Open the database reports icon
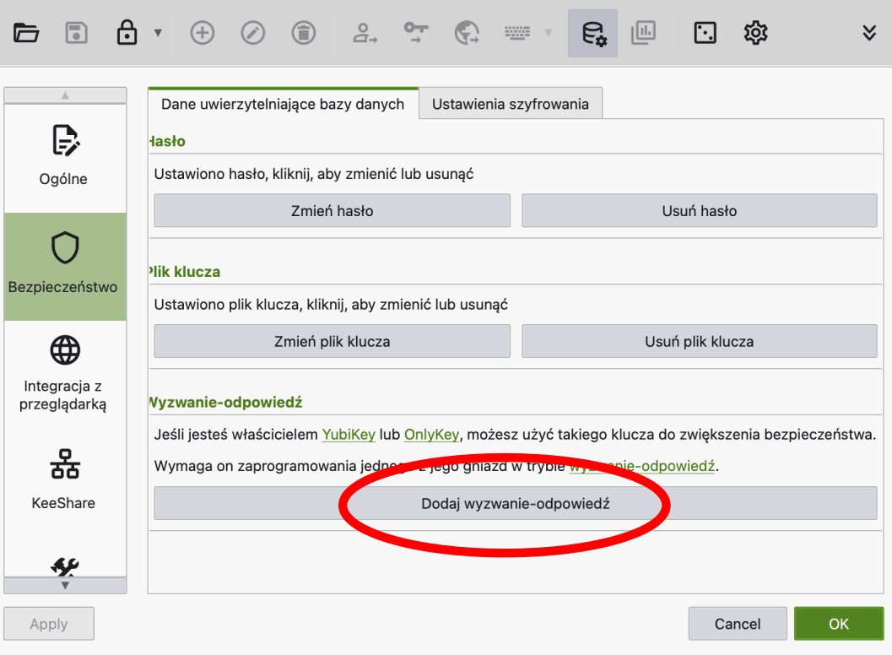The height and width of the screenshot is (655, 892). tap(643, 33)
